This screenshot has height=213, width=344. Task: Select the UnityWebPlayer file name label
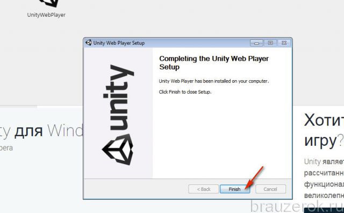(46, 15)
